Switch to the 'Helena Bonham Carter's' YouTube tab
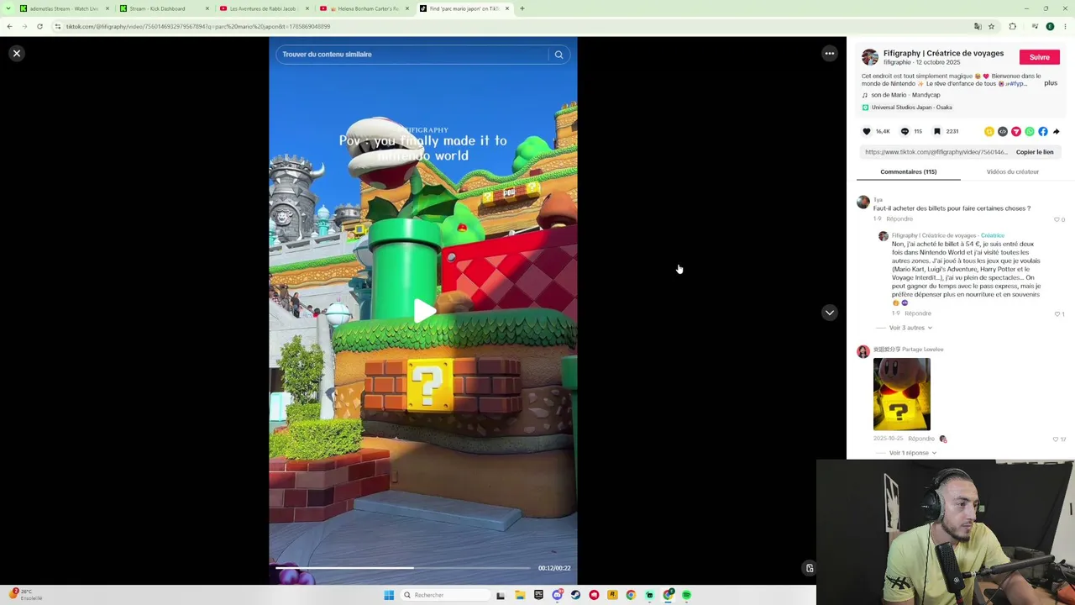 point(363,8)
